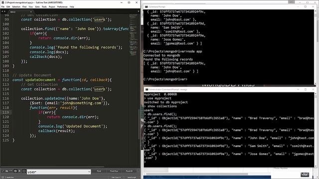Click 'use myproject' line in mongo shell
Viewport: 319px width, 179px height.
[x=159, y=98]
